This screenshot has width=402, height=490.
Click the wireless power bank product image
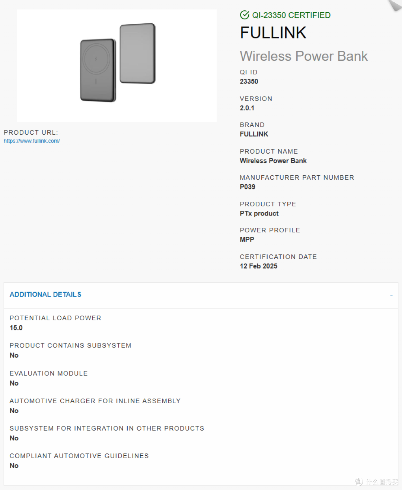click(x=117, y=66)
